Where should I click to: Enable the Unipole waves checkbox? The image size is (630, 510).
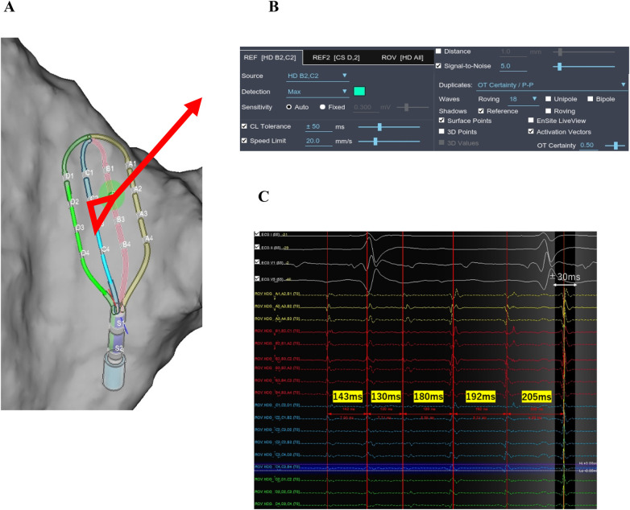(x=548, y=99)
